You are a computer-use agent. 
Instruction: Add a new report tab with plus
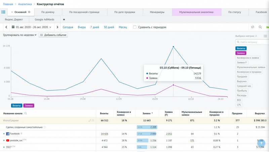[x=64, y=20]
